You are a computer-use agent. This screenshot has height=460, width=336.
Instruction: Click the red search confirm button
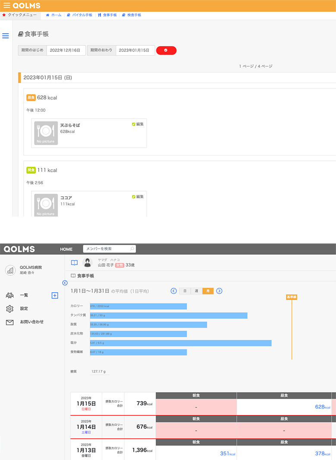click(166, 50)
